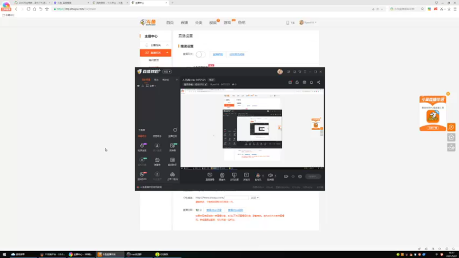This screenshot has width=459, height=258.
Task: Click the custom URL input after douyu.com
Action: point(236,198)
